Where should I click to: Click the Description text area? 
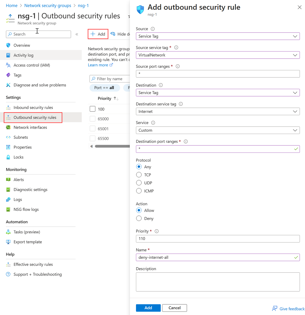tap(218, 282)
